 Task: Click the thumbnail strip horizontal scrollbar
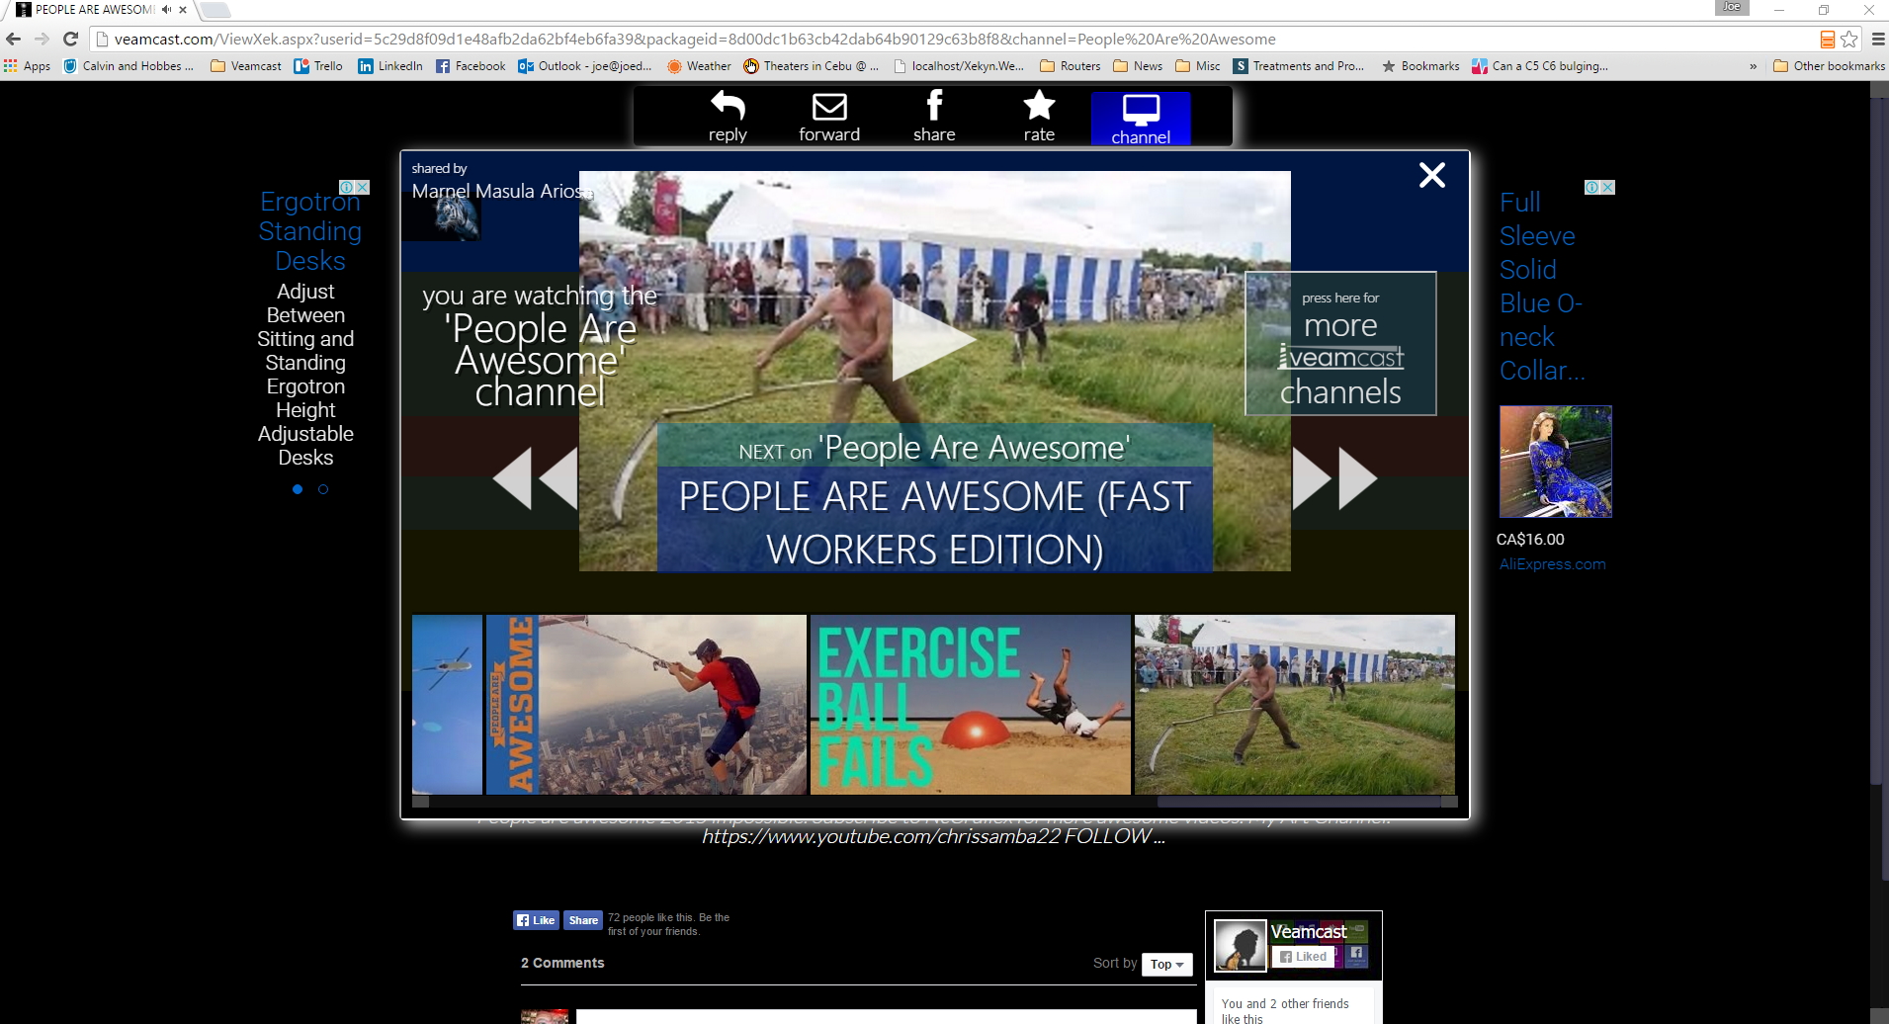(1298, 802)
